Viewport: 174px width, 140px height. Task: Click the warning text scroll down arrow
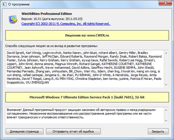166,121
